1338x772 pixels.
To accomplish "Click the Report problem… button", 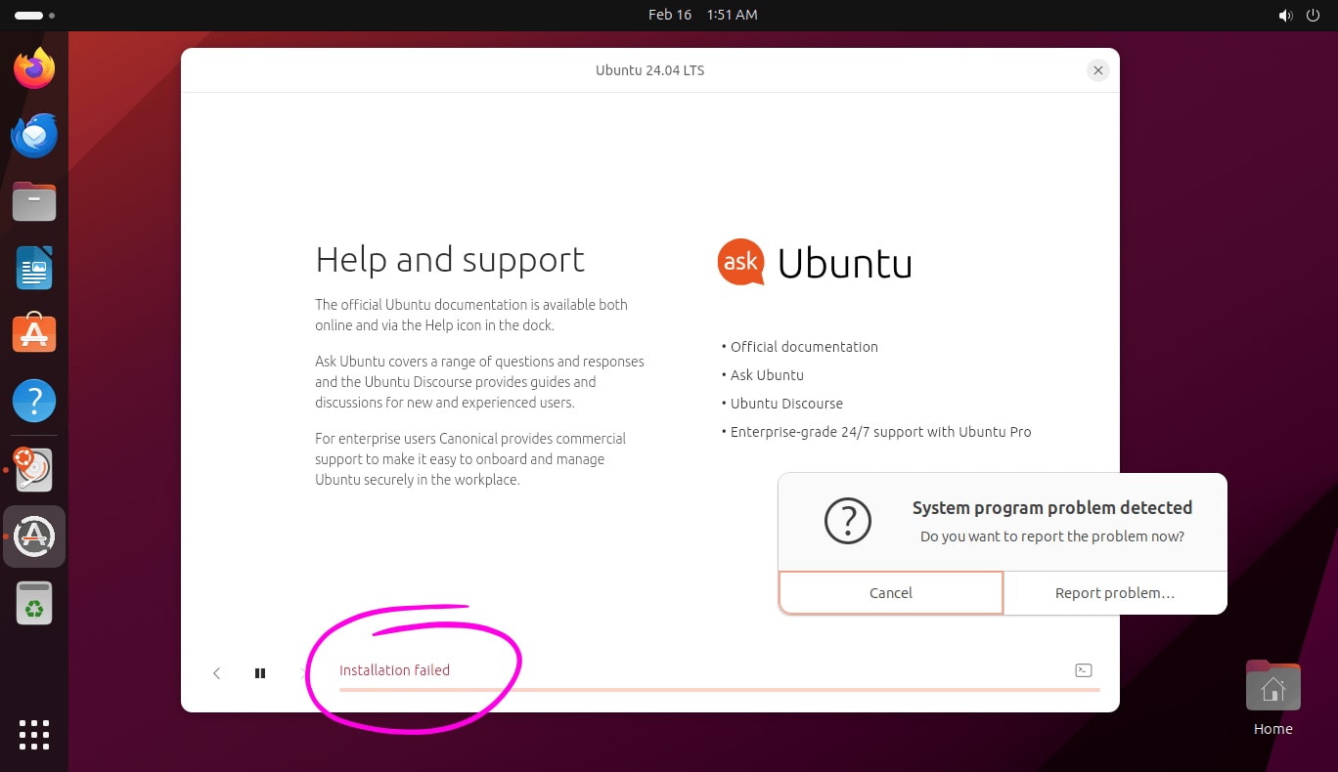I will (x=1115, y=593).
